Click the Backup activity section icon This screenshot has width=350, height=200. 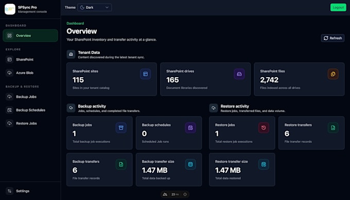click(x=71, y=108)
